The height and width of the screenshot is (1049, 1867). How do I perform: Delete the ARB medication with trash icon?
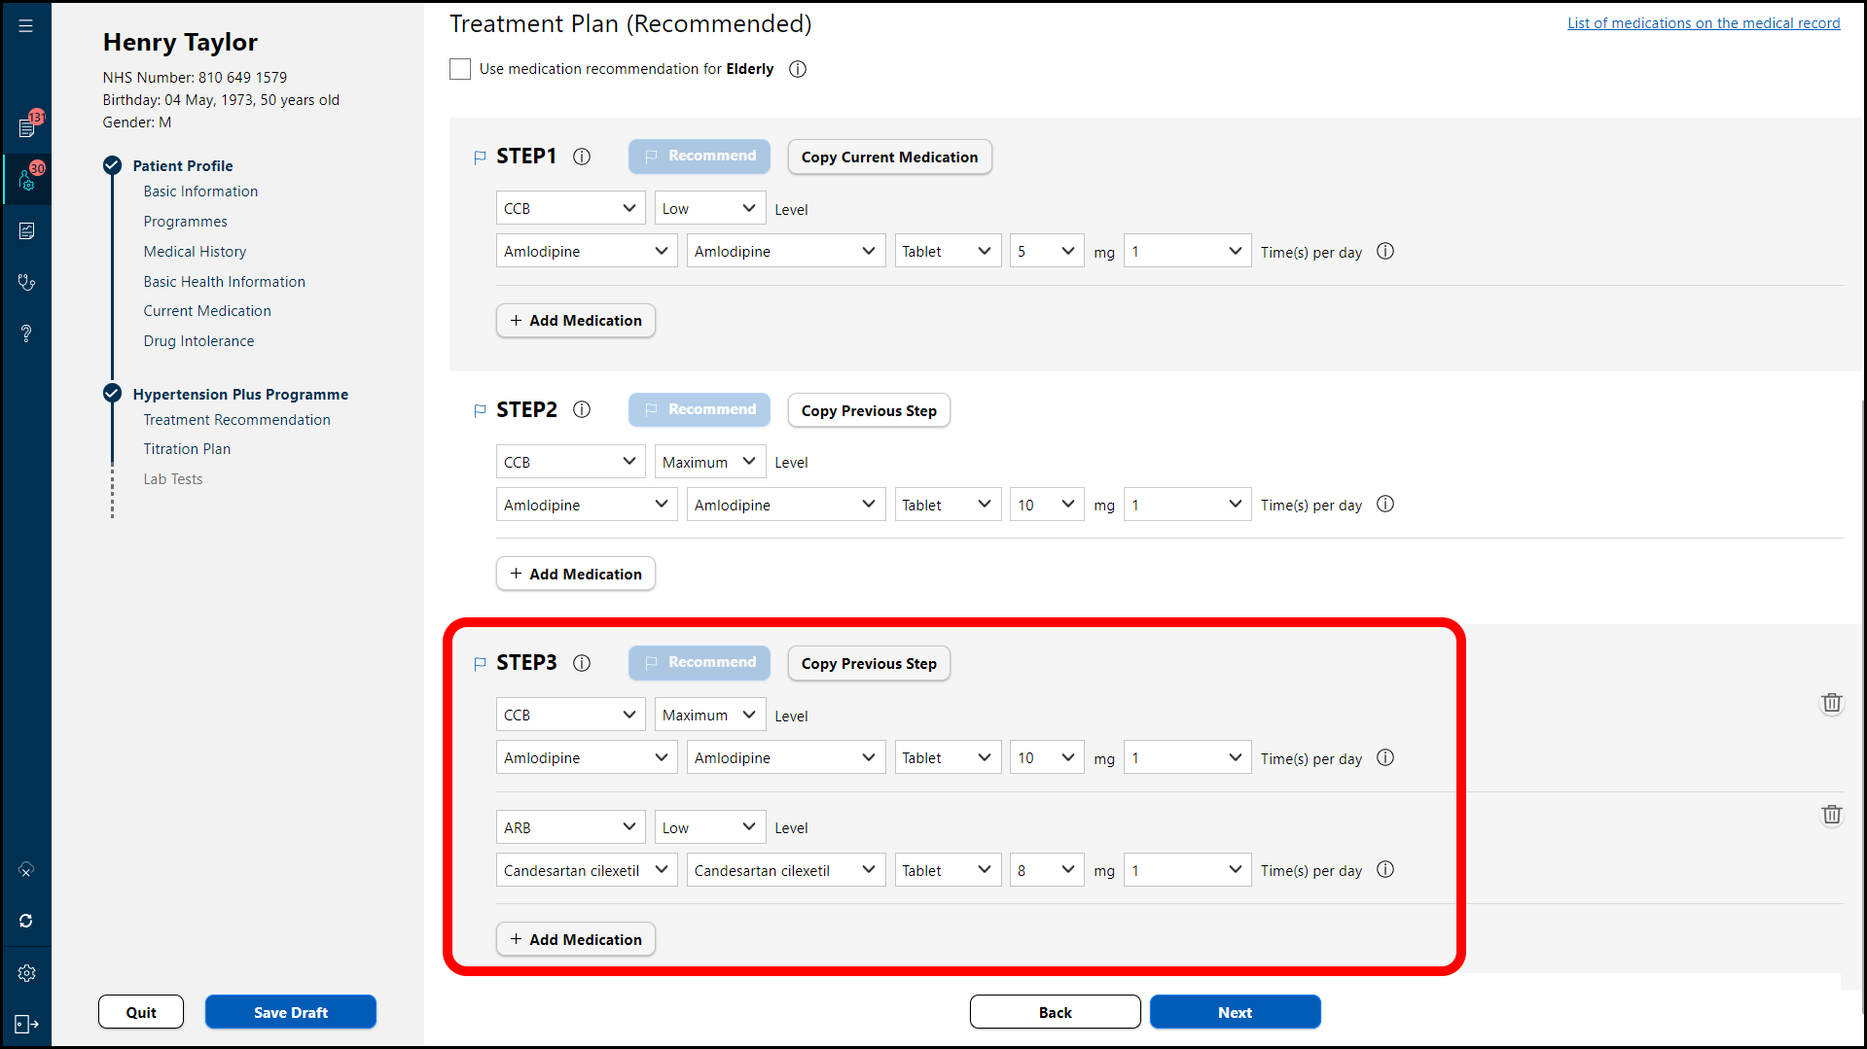(1831, 815)
